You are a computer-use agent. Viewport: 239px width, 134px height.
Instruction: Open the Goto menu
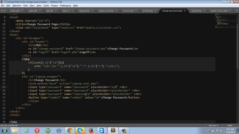[39, 6]
